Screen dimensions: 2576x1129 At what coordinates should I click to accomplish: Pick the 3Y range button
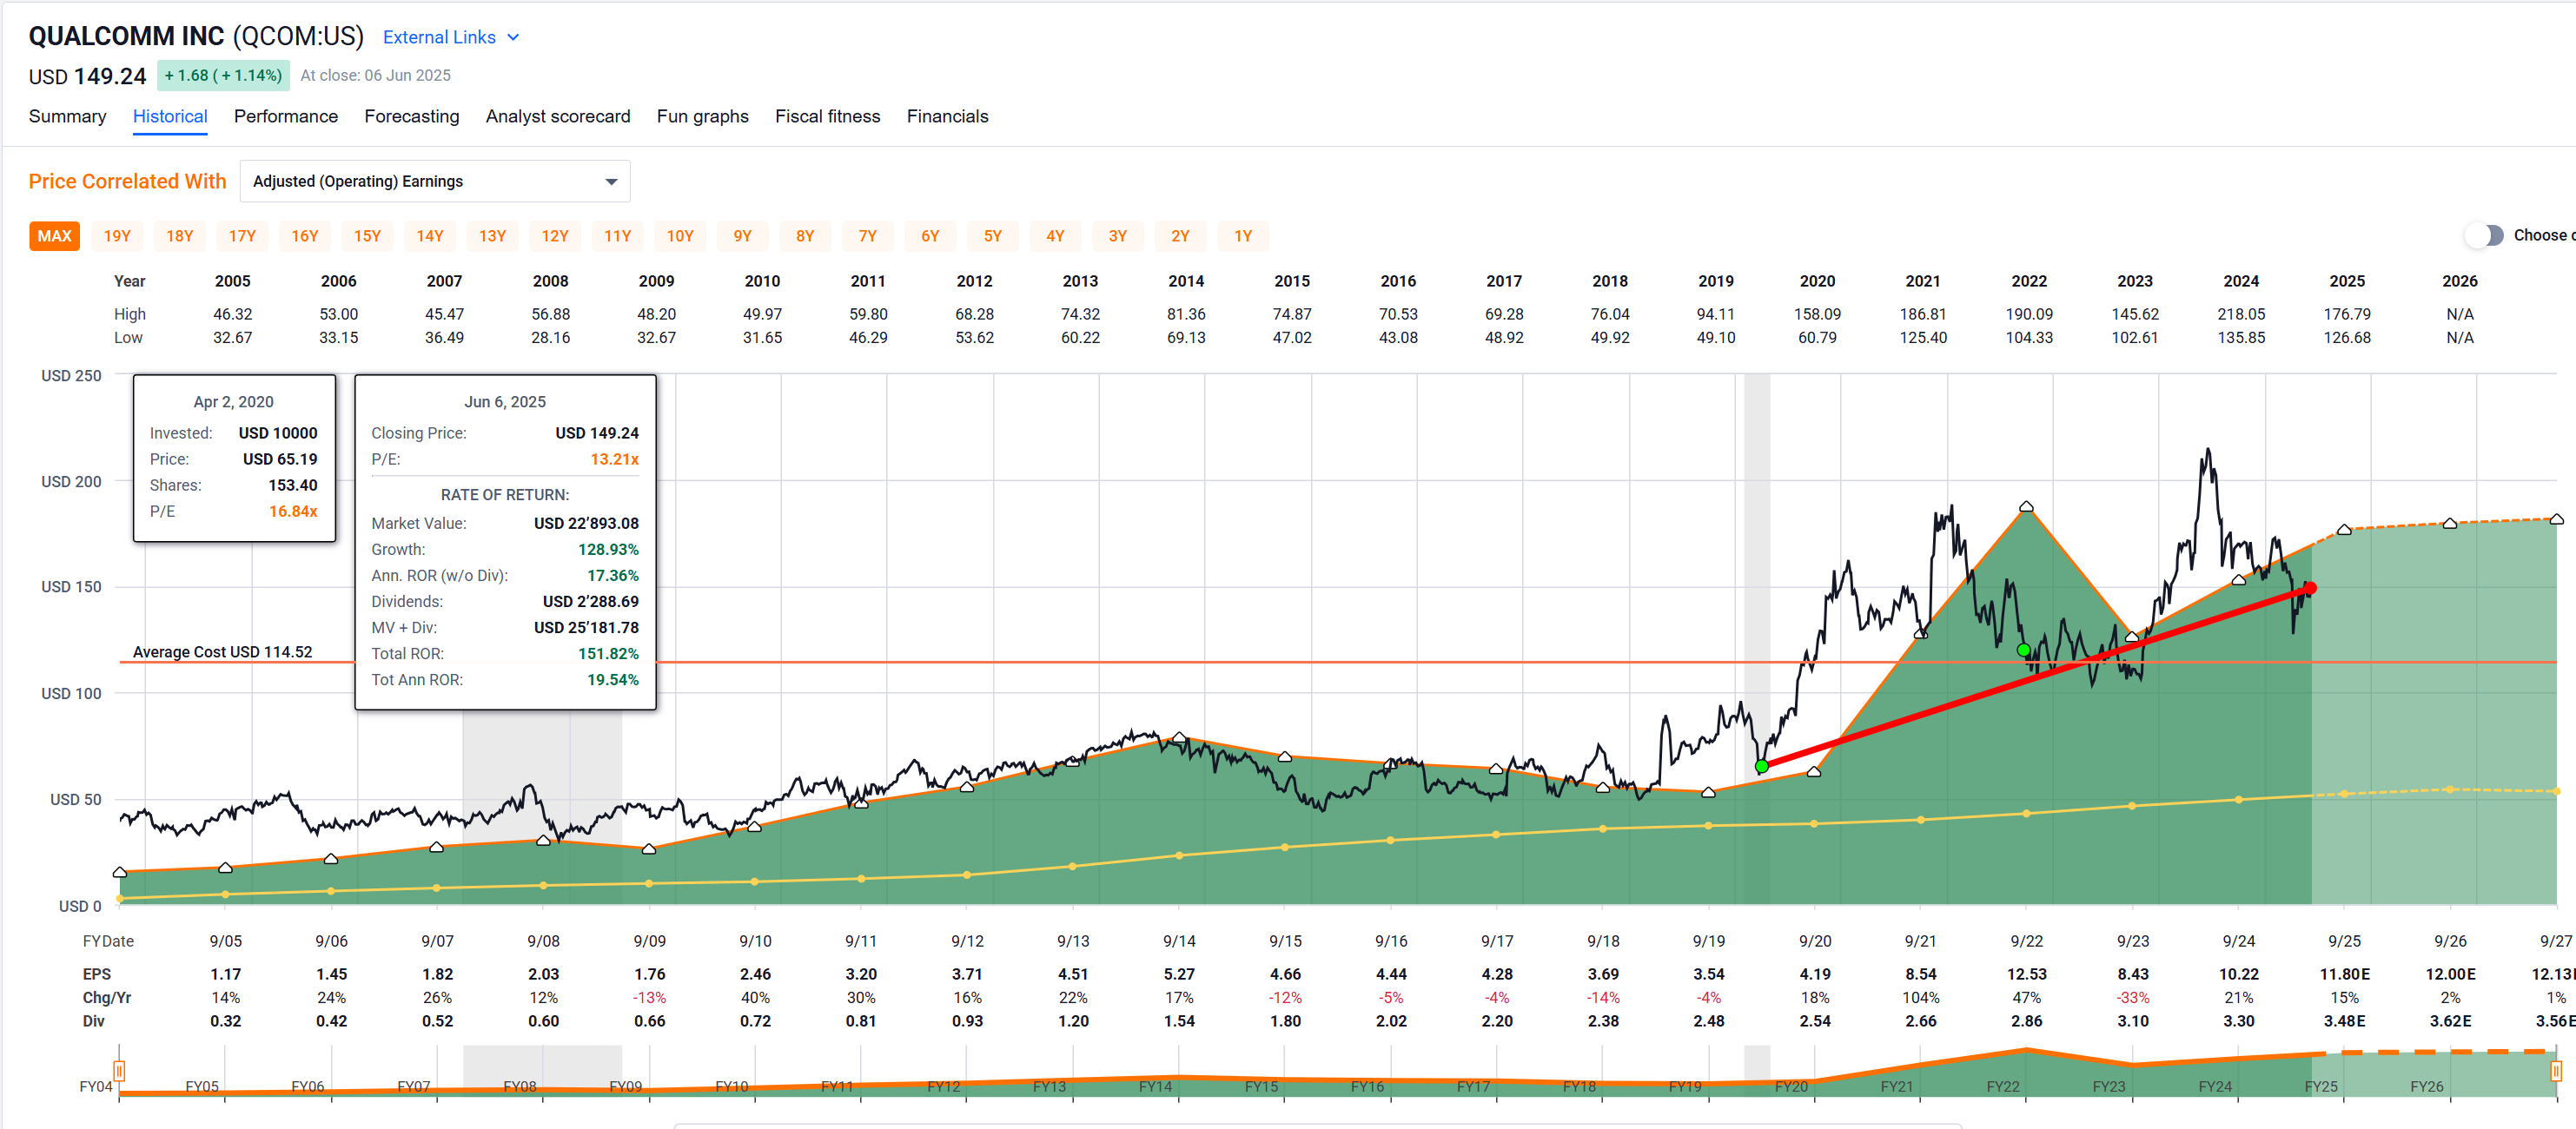pyautogui.click(x=1117, y=236)
